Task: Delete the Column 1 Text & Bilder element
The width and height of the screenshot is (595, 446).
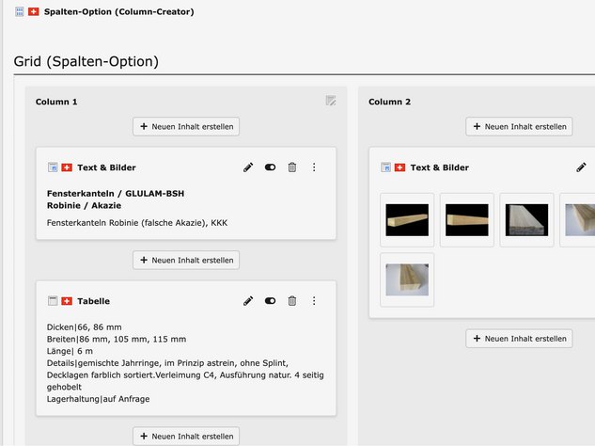Action: pos(291,167)
